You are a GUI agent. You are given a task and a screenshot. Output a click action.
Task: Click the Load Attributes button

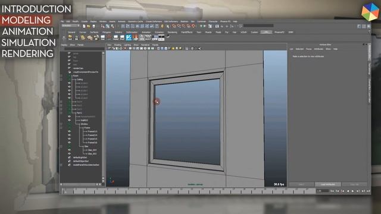point(328,184)
